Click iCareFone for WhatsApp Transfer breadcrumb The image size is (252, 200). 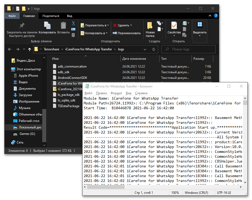(x=88, y=49)
